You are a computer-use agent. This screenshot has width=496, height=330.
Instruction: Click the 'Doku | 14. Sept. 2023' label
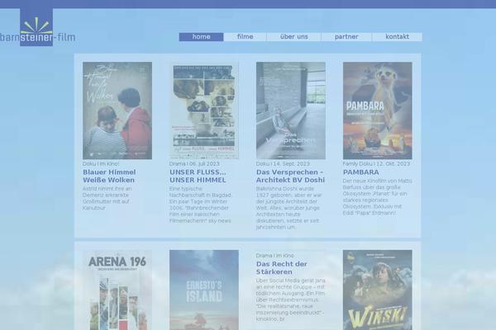pyautogui.click(x=283, y=164)
